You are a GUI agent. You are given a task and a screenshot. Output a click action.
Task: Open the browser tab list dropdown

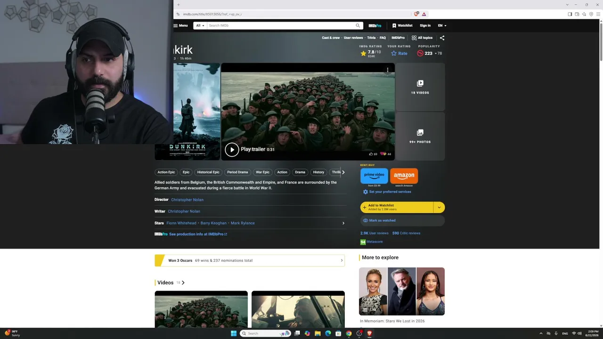567,5
